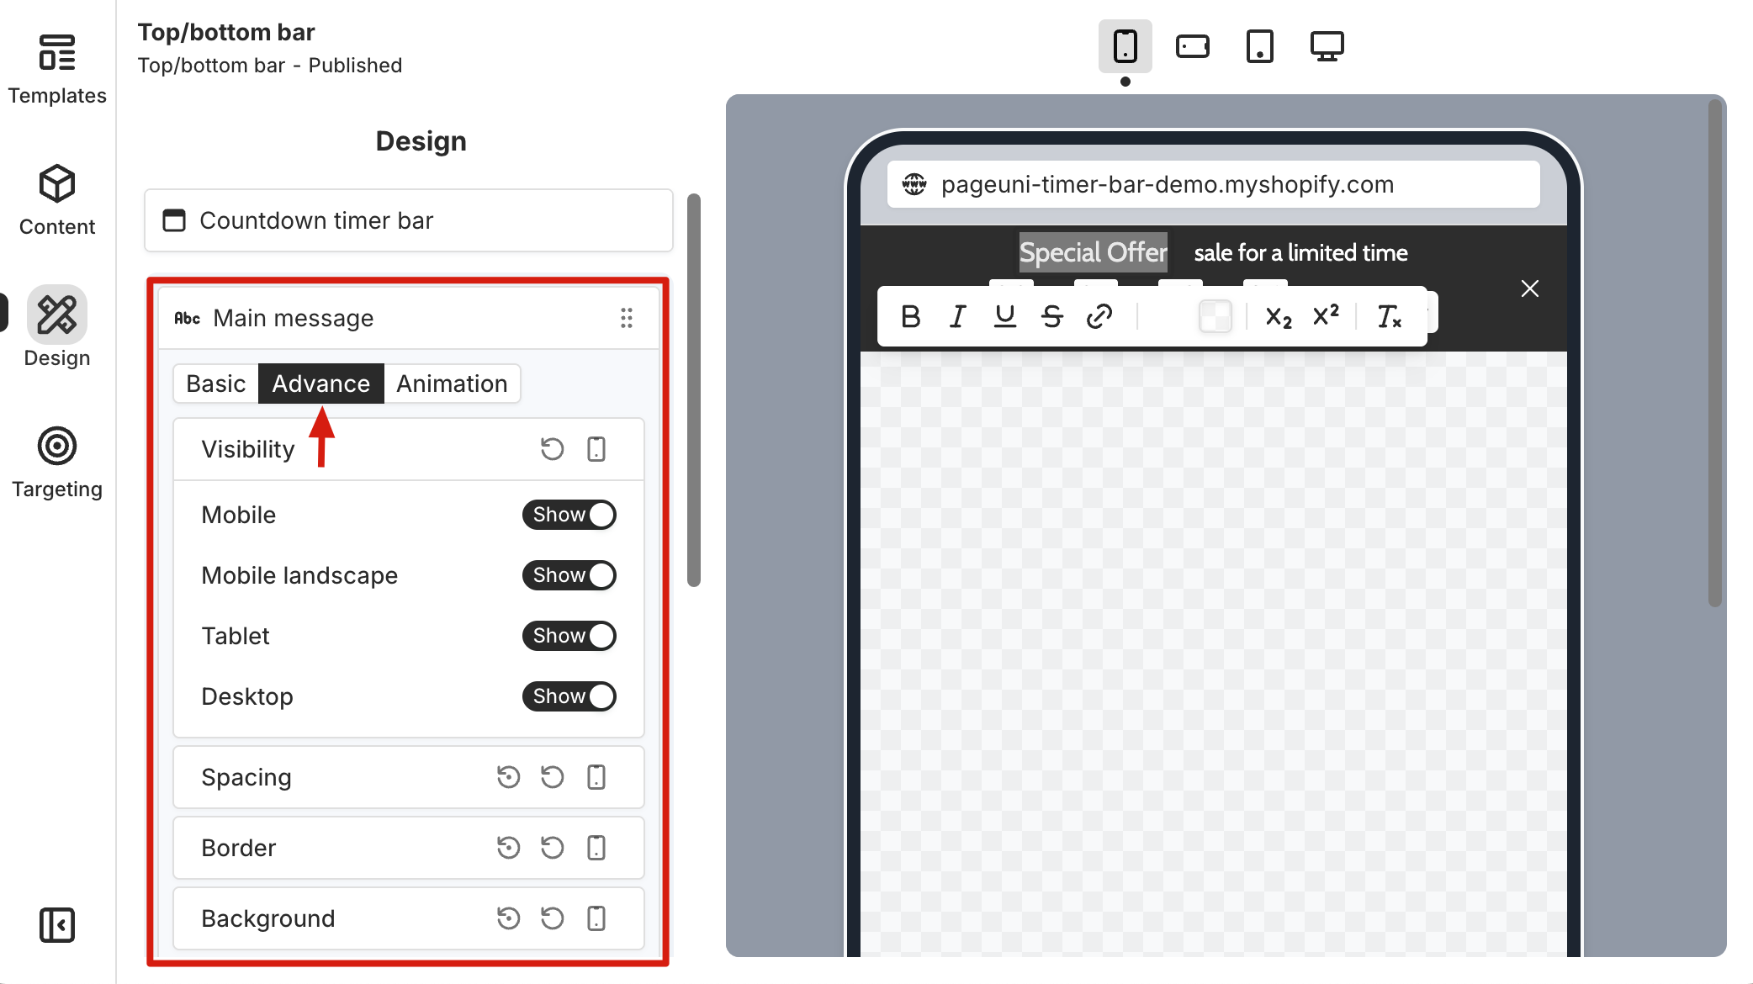1753x984 pixels.
Task: Open the Content sidebar section
Action: pos(57,200)
